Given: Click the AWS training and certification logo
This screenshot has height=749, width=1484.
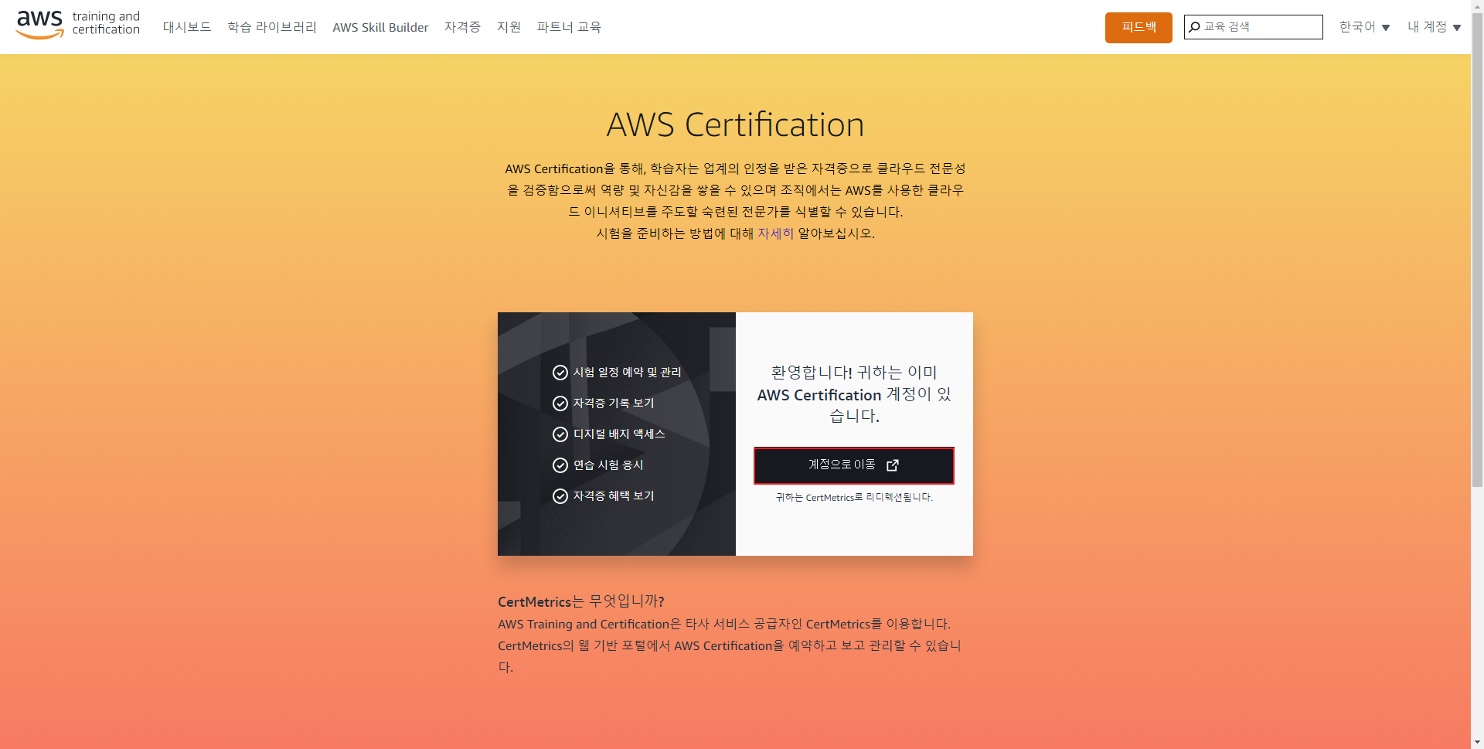Looking at the screenshot, I should pos(78,24).
